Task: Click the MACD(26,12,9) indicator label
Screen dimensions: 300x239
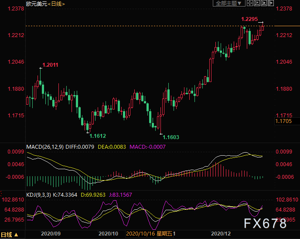Action: pos(46,146)
